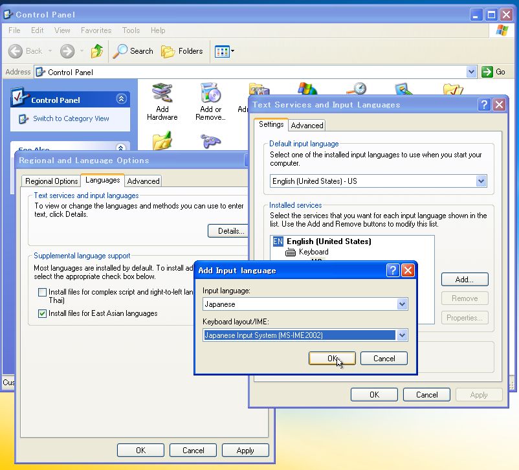Viewport: 519px width, 470px height.
Task: Uncheck Install files for East Asian languages
Action: point(42,313)
